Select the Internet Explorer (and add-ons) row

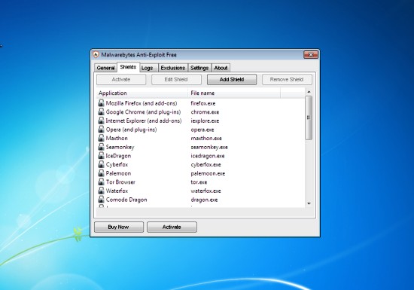(x=200, y=121)
